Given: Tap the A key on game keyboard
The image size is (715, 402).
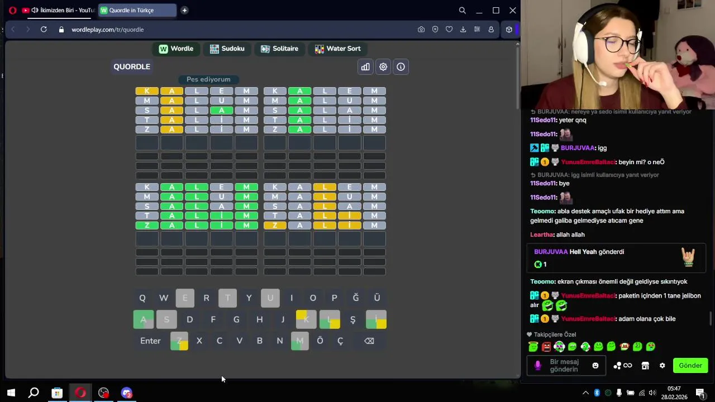Looking at the screenshot, I should (144, 319).
